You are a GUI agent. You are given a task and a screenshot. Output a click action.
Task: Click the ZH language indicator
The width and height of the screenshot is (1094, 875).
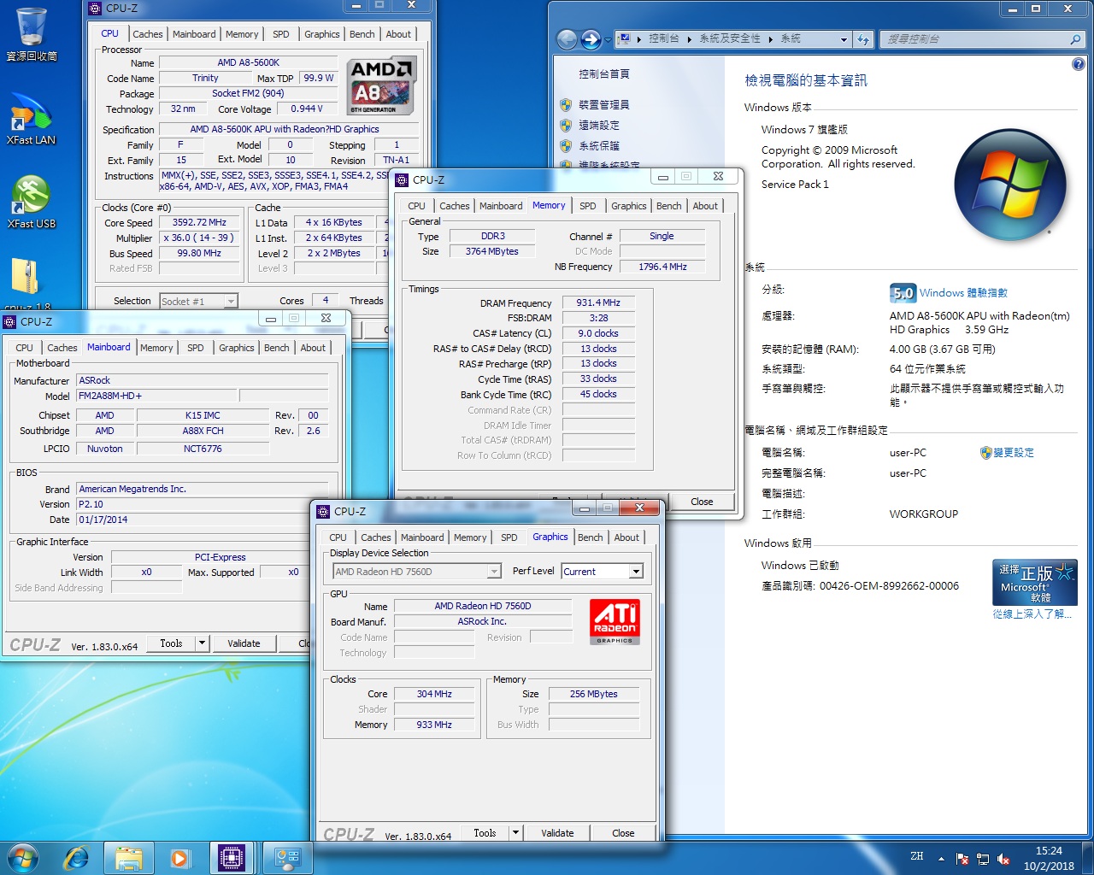pos(917,856)
